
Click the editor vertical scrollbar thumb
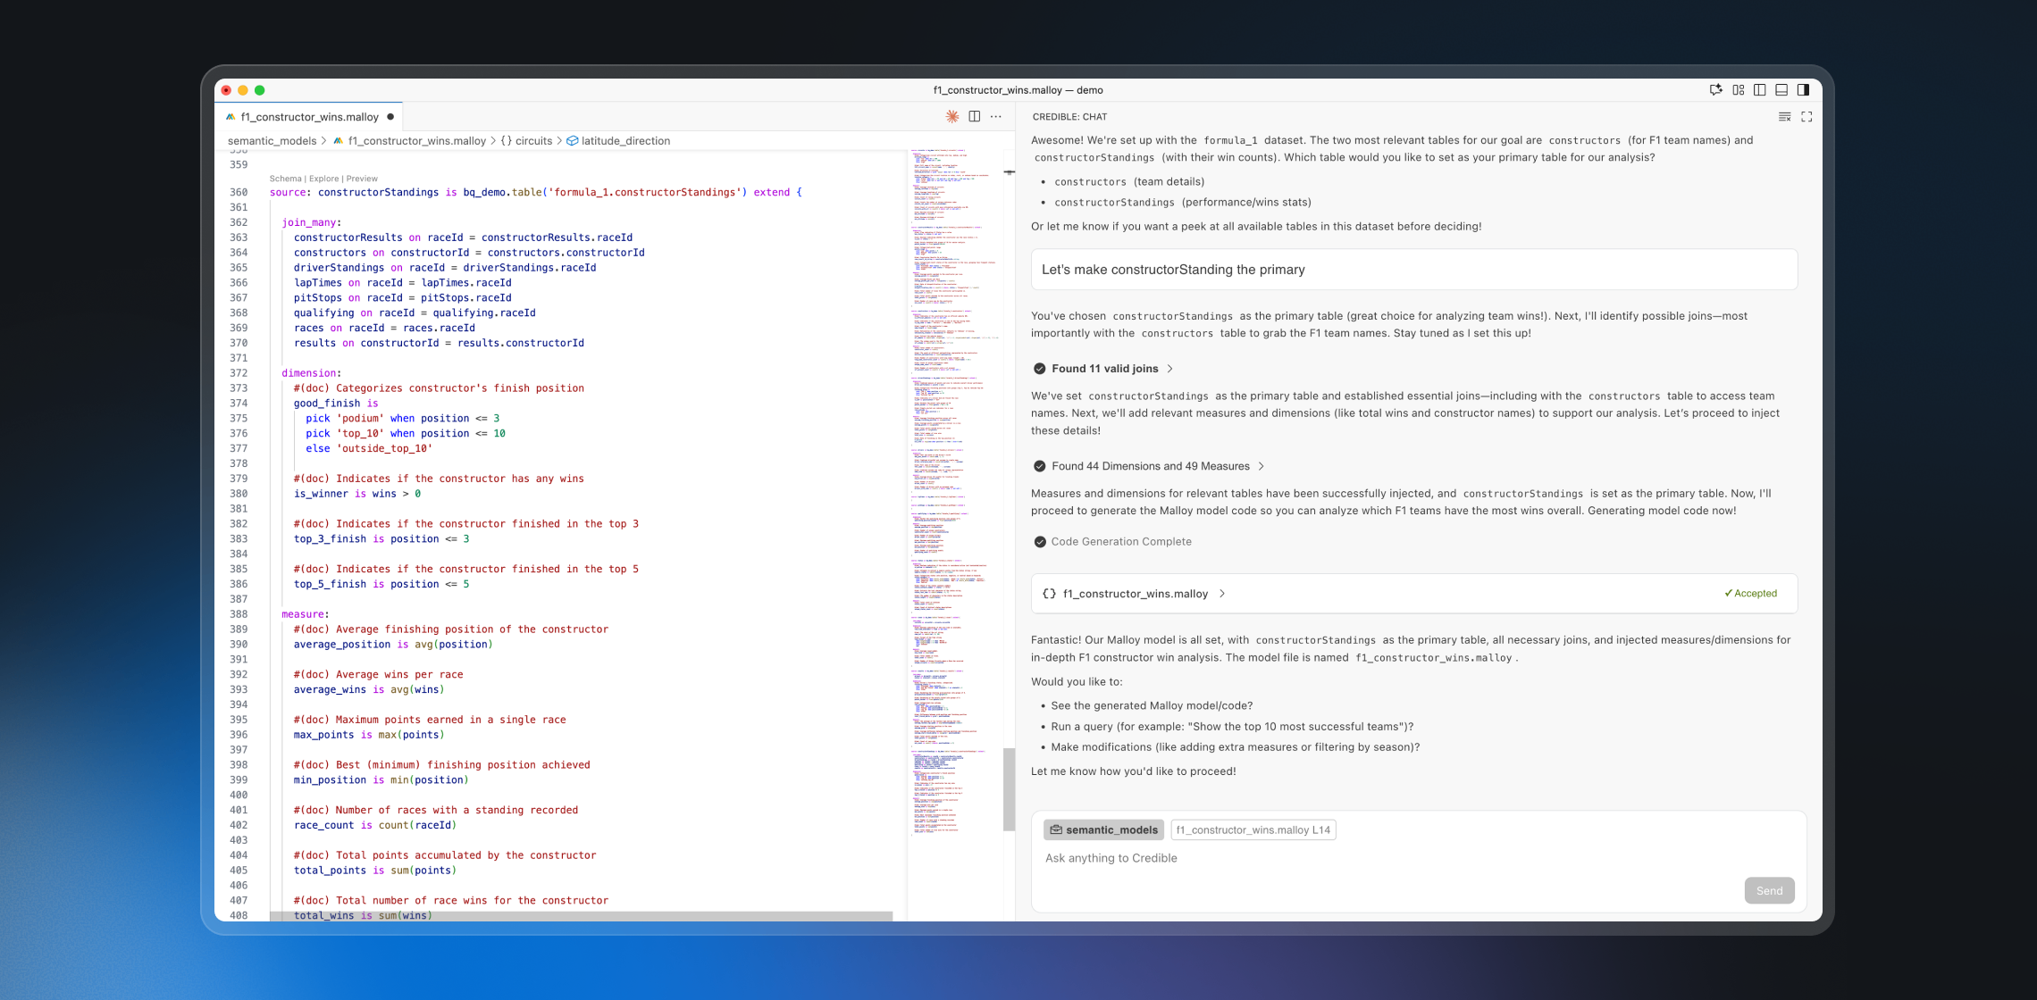pos(1009,789)
